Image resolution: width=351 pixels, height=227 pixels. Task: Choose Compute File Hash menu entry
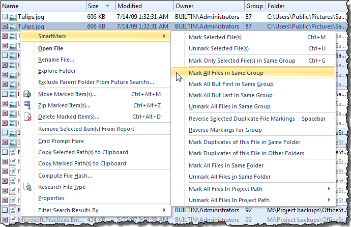65,176
